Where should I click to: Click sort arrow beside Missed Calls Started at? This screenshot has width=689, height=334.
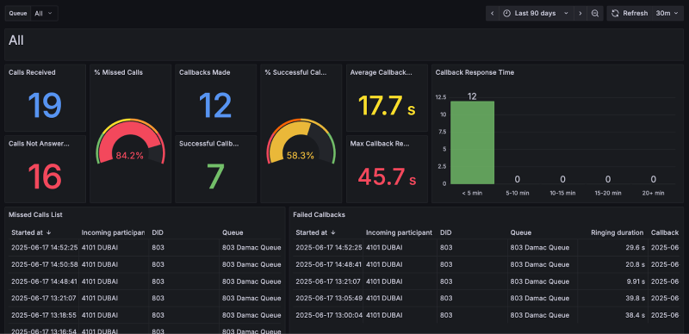coord(49,232)
